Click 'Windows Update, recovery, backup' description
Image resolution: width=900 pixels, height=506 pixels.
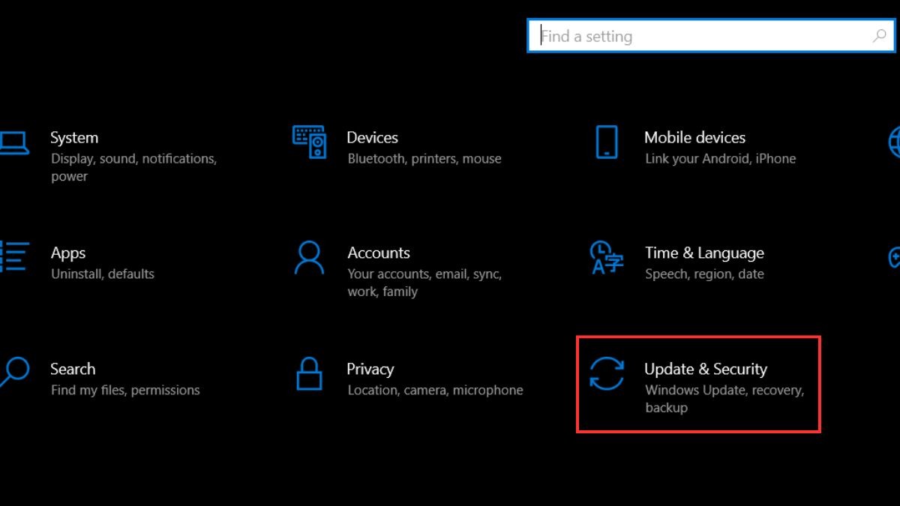click(x=724, y=399)
